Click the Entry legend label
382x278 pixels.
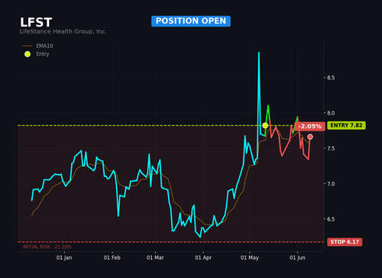point(43,54)
